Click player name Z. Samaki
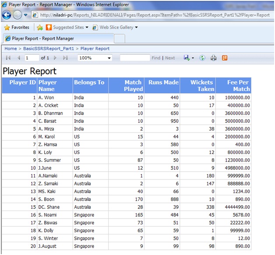The image size is (275, 255). (48, 183)
